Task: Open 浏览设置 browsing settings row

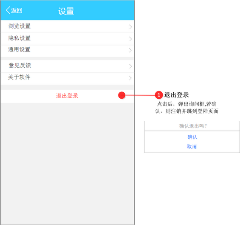Action: click(68, 26)
